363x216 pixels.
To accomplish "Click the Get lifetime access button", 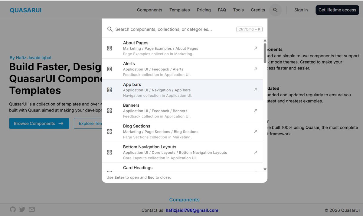I will pyautogui.click(x=337, y=10).
